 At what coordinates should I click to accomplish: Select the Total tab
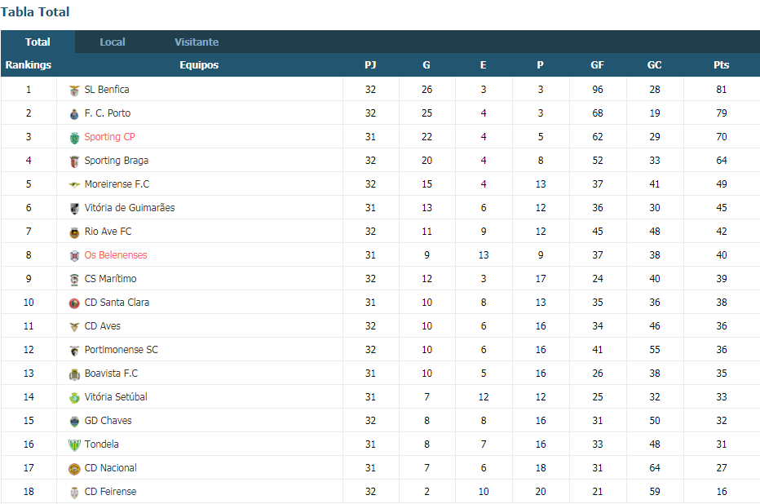pyautogui.click(x=38, y=42)
